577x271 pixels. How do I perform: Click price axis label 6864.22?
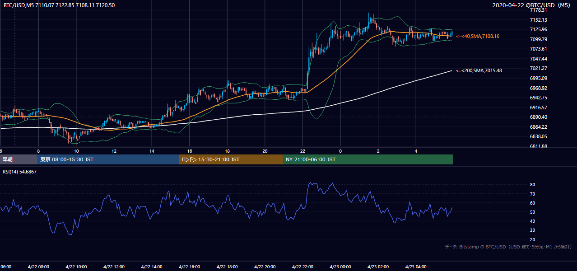coord(539,127)
